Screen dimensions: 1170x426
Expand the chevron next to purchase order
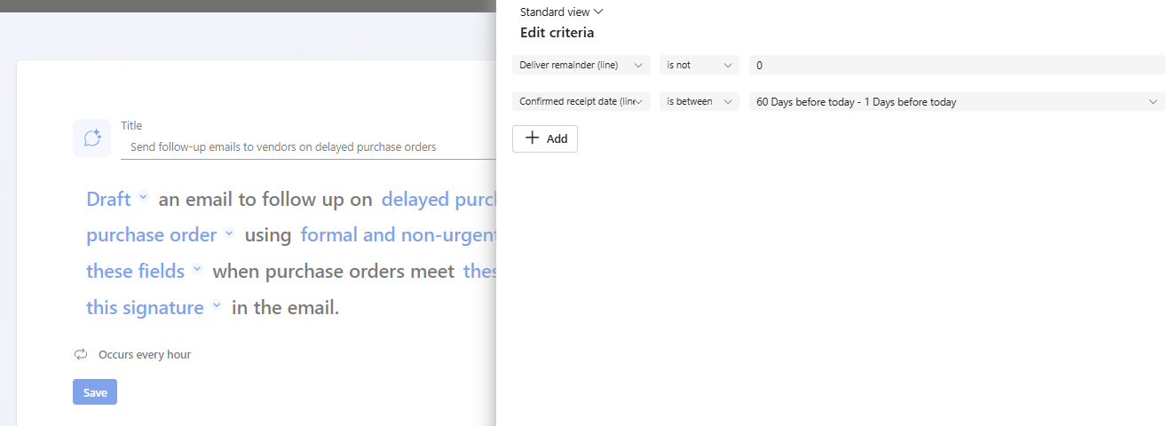coord(229,234)
